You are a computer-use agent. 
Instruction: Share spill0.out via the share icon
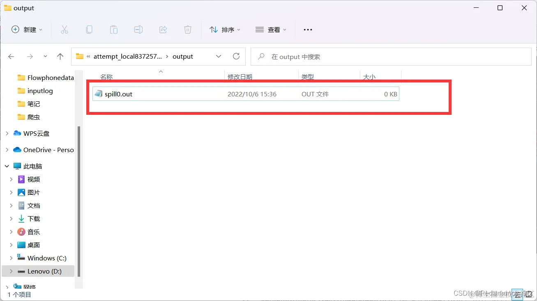[163, 29]
